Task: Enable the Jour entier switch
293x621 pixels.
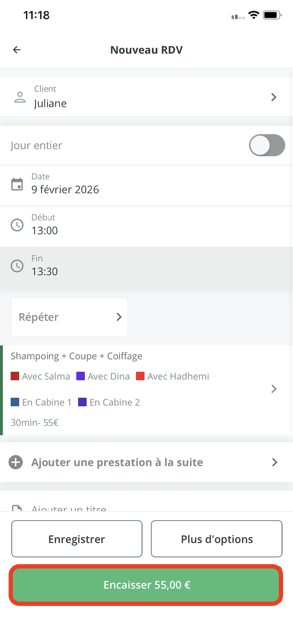Action: coord(267,145)
